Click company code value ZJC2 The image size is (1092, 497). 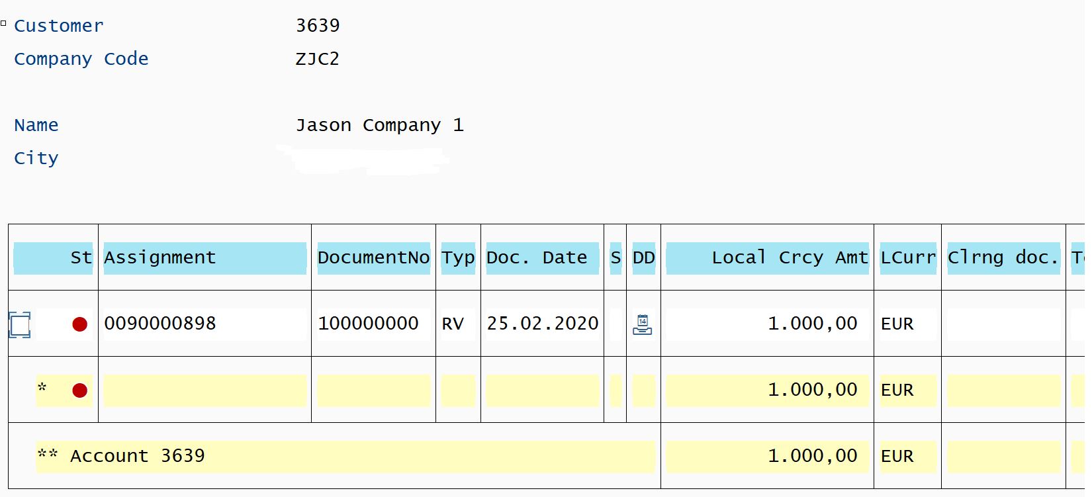coord(318,59)
